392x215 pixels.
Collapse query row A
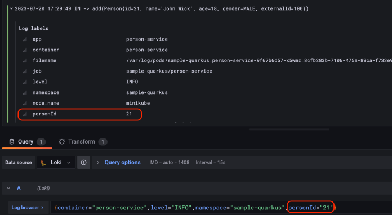coord(8,189)
